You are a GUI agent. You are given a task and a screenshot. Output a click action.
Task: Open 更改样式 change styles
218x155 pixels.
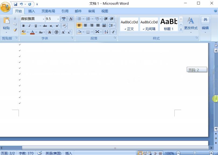click(x=191, y=25)
